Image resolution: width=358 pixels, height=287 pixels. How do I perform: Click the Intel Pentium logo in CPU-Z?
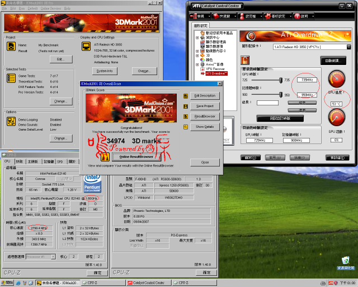tap(92, 184)
